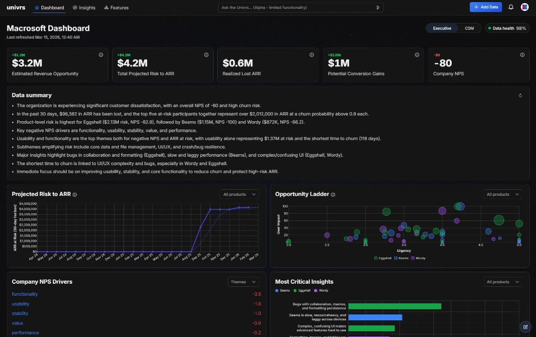536x337 pixels.
Task: Click the info icon on Company NPS card
Action: (522, 54)
